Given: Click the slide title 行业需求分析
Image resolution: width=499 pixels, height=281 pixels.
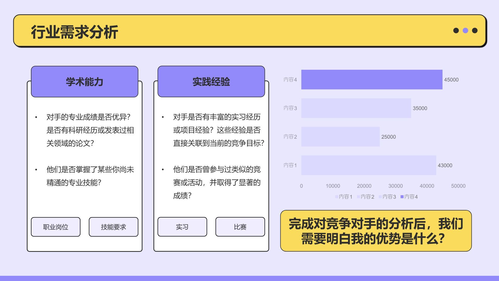Looking at the screenshot, I should coord(75,32).
